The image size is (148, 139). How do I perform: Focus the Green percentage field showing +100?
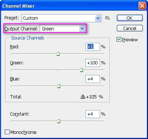tap(93, 63)
